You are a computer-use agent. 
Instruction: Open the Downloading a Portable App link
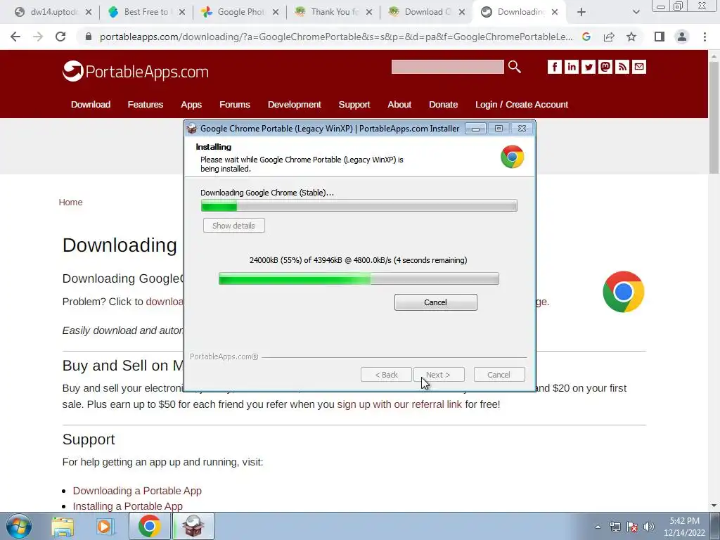(137, 491)
